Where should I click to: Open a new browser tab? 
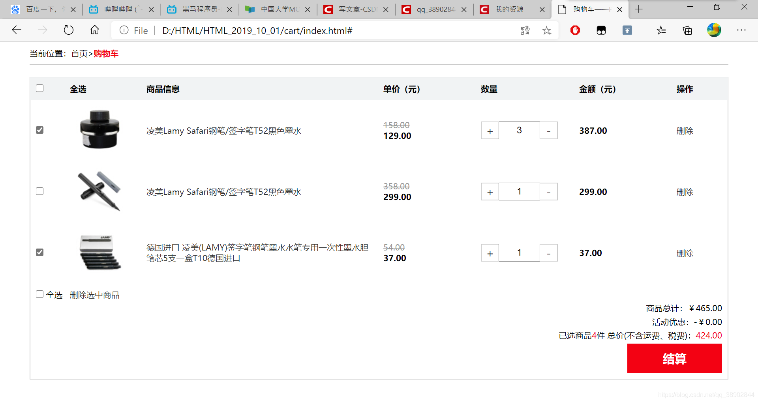(639, 9)
